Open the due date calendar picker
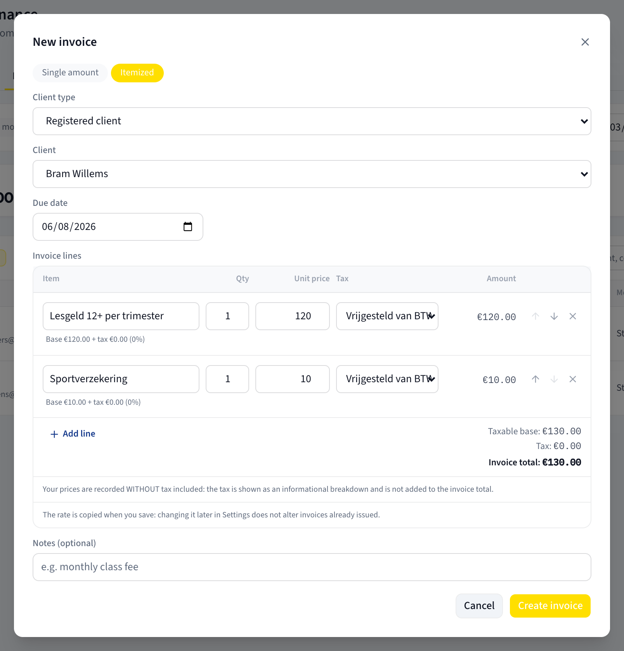This screenshot has width=624, height=651. tap(188, 226)
